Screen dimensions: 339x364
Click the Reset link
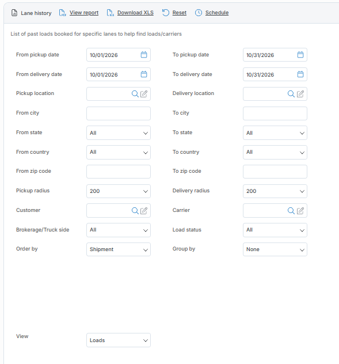click(180, 13)
